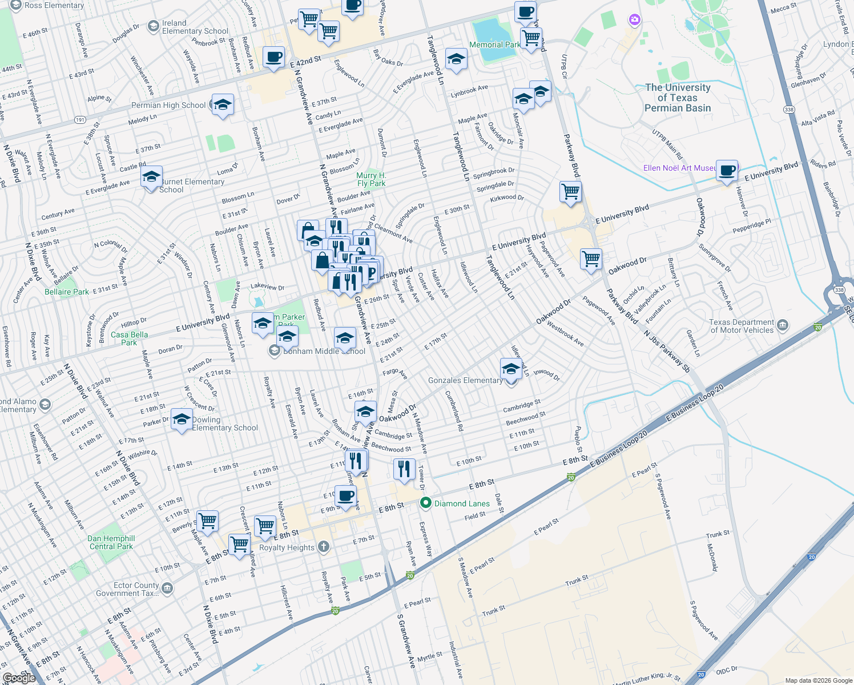The height and width of the screenshot is (685, 854).
Task: Click the graduation cap marker near Permian High School
Action: (223, 105)
